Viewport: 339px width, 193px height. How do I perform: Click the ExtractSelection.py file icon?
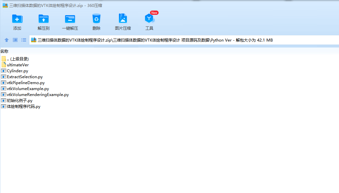pos(3,77)
